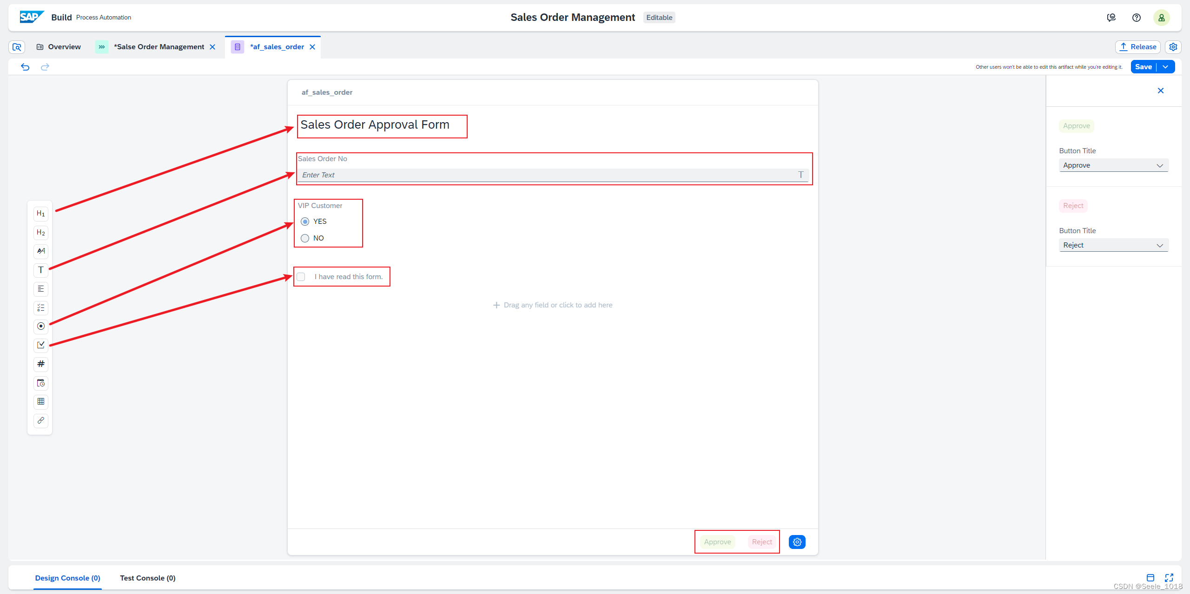
Task: Select the H2 heading tool icon
Action: pos(40,232)
